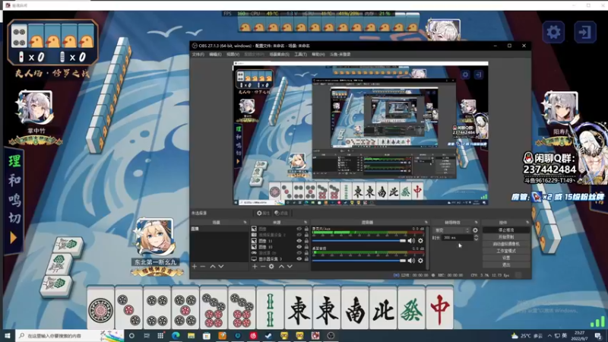
Task: Adjust transition duration stepper arrows
Action: point(476,238)
